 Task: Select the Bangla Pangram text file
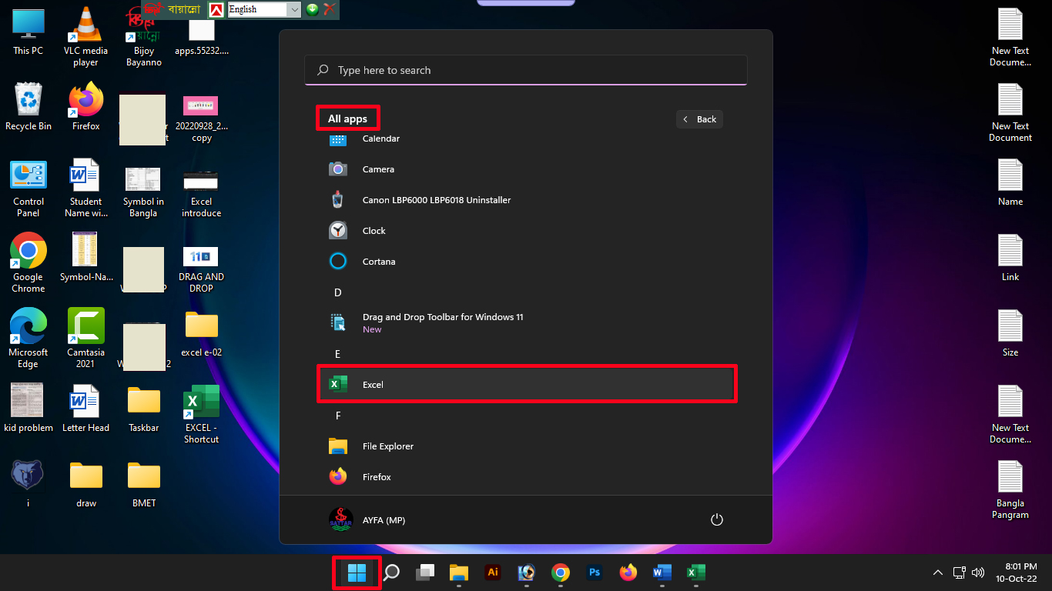click(1010, 489)
